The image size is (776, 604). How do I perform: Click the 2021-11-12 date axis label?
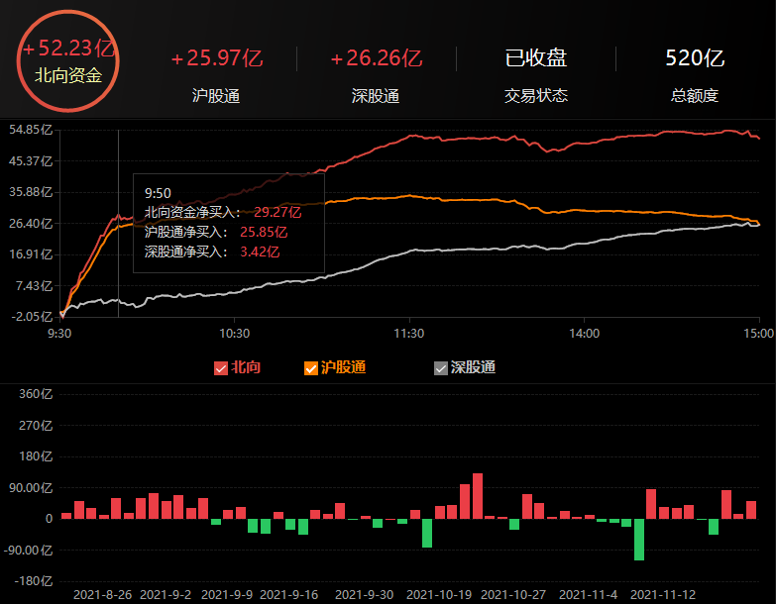tap(663, 594)
